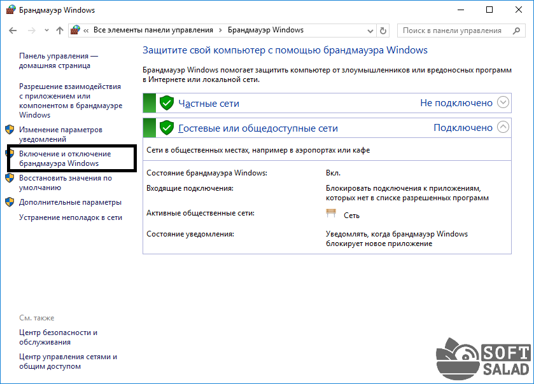Open 'Все элементы панели управления' breadcrumb

coord(153,30)
